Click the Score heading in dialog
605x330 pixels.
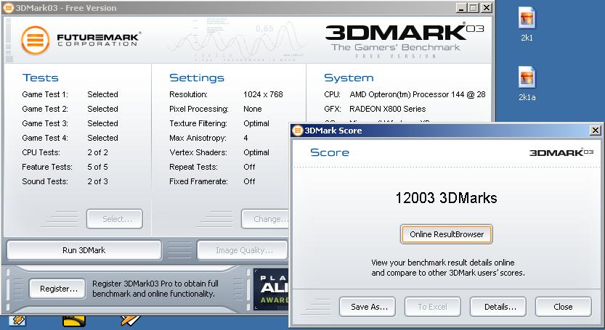pos(330,152)
